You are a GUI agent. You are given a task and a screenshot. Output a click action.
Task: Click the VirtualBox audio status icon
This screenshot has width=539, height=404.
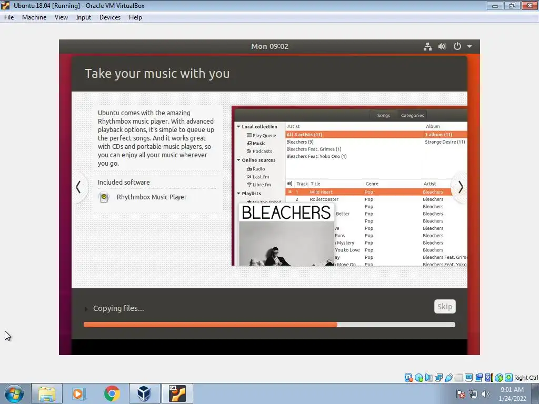tap(428, 378)
